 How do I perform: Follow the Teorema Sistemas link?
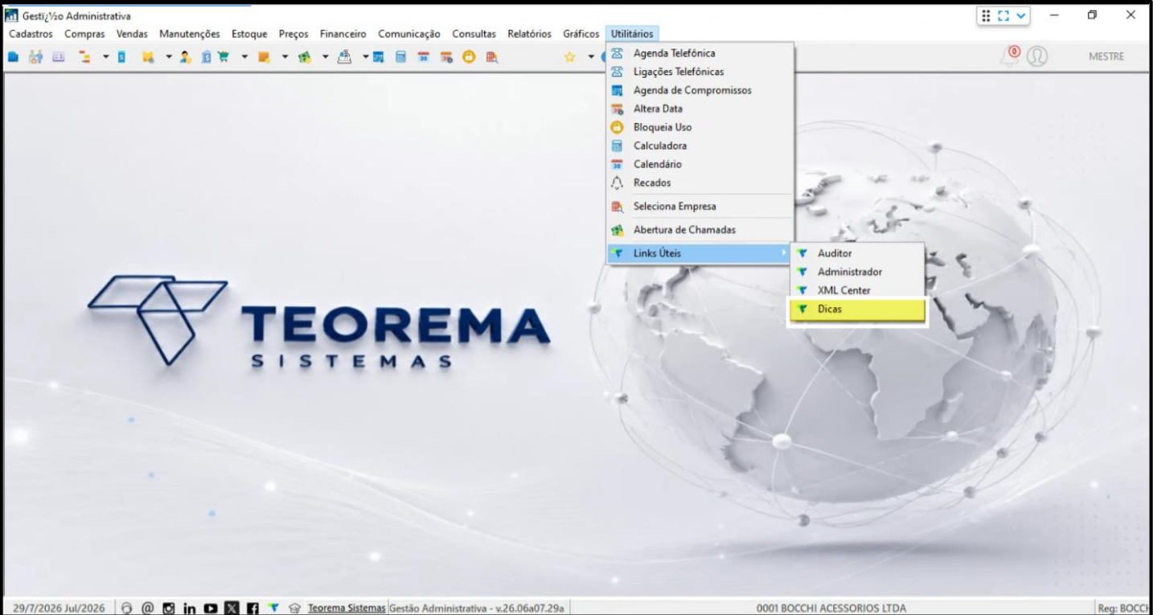click(347, 609)
